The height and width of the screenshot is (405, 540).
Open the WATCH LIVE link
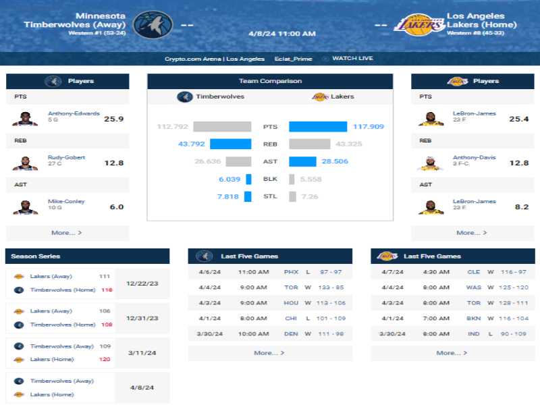352,58
